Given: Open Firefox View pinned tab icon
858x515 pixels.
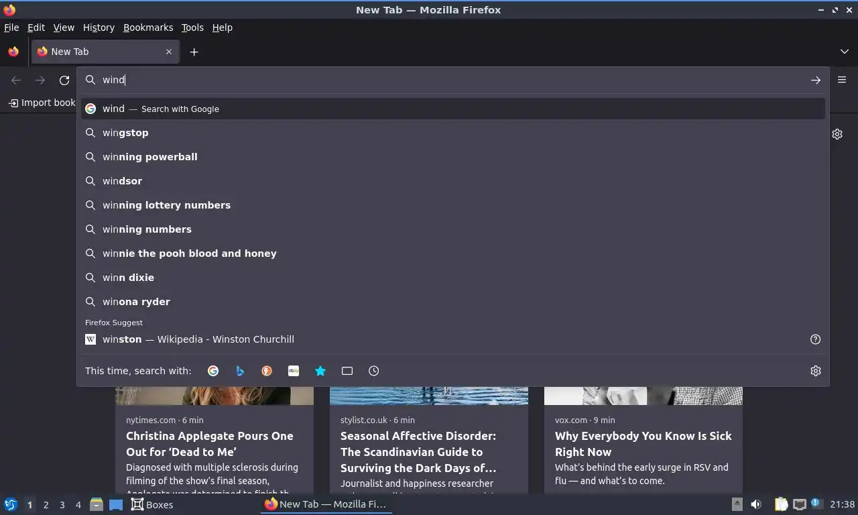Looking at the screenshot, I should (13, 52).
